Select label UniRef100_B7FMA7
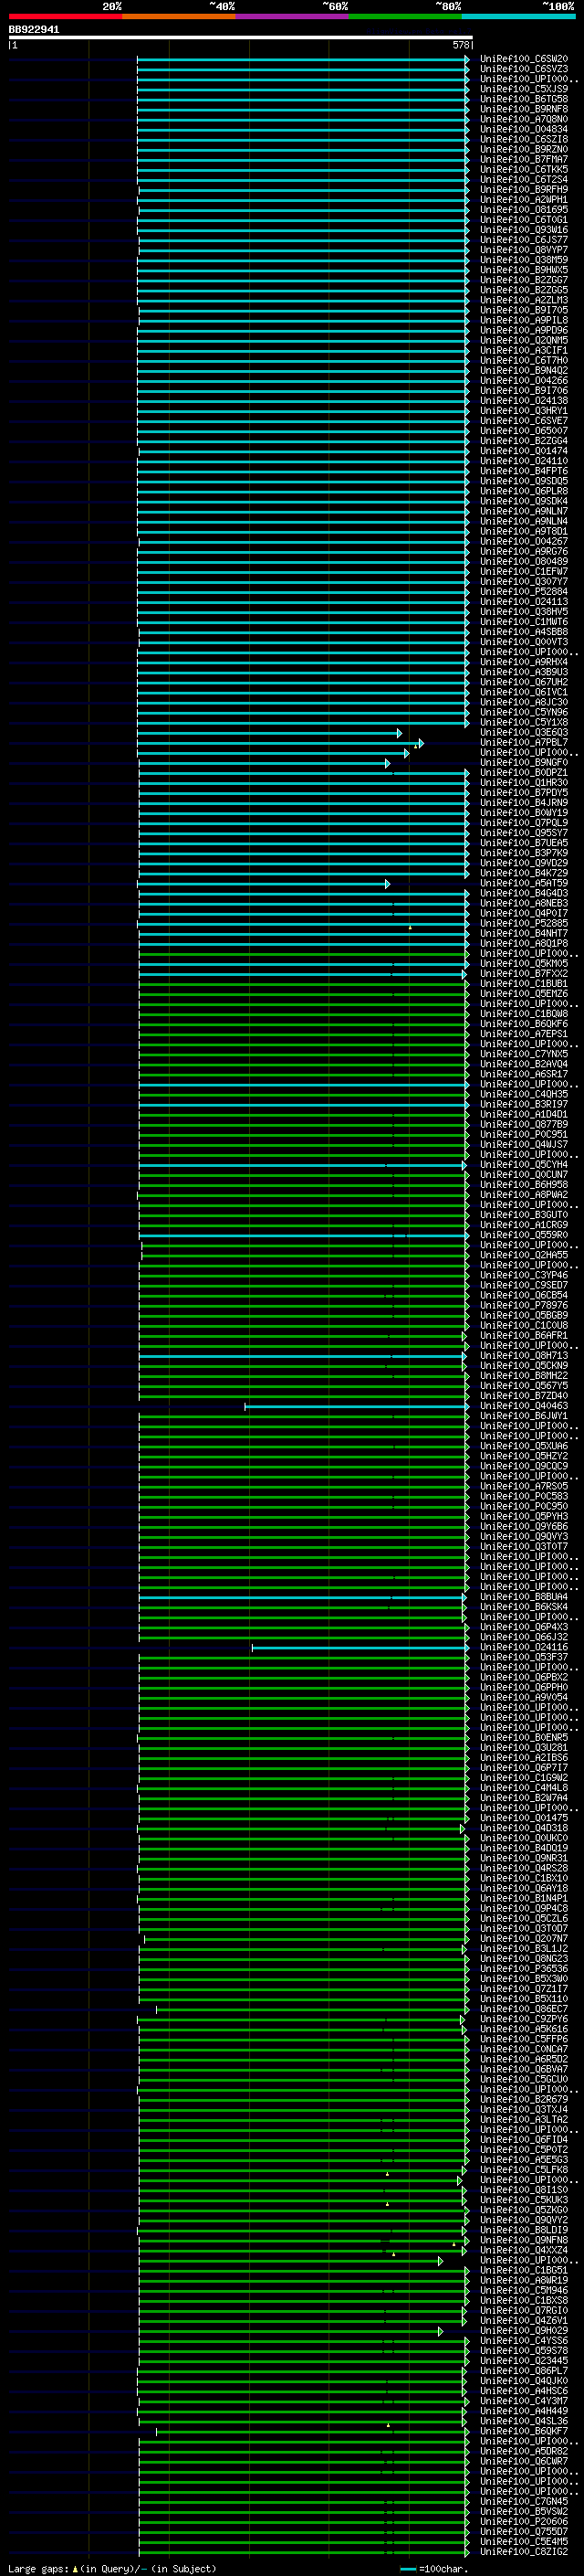The height and width of the screenshot is (2576, 584). (524, 159)
